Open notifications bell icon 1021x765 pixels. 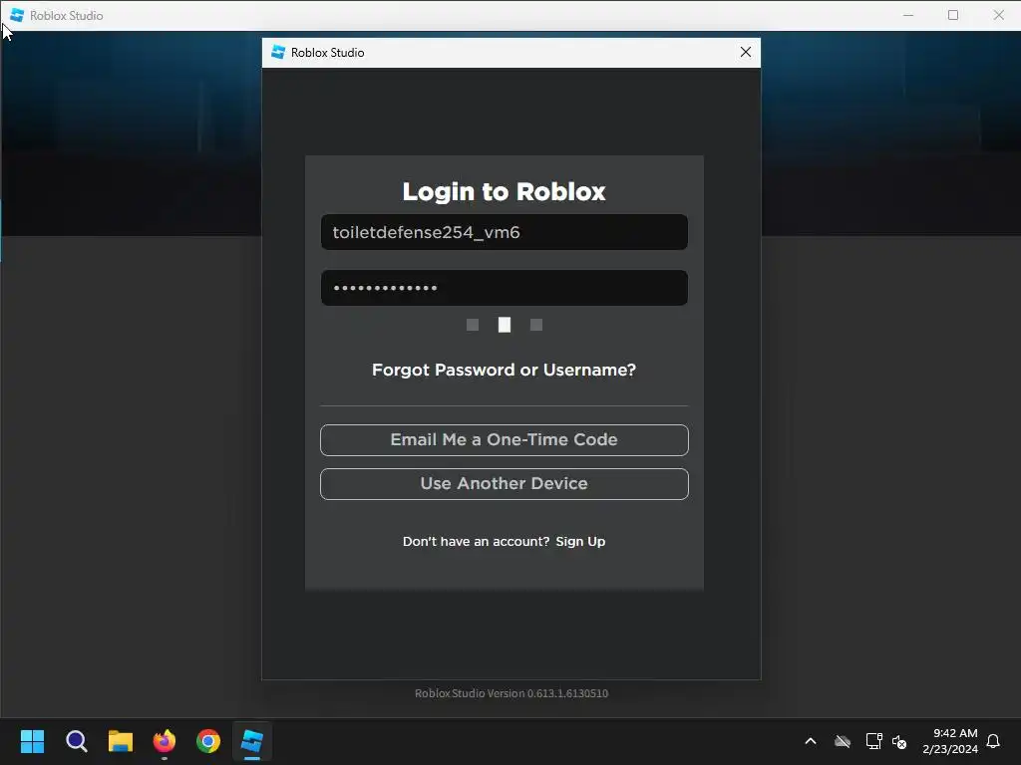[993, 741]
